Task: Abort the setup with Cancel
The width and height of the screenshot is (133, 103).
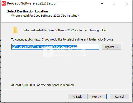Action: (x=120, y=97)
